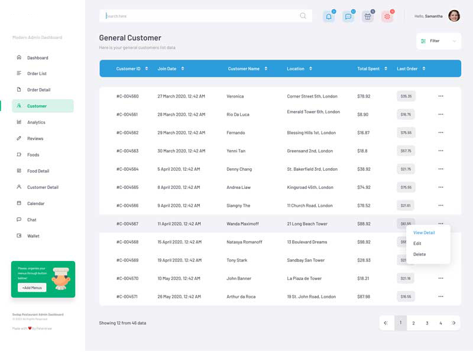Screen dimensions: 473x352
Task: Sort by Customer ID column arrows
Action: point(146,69)
